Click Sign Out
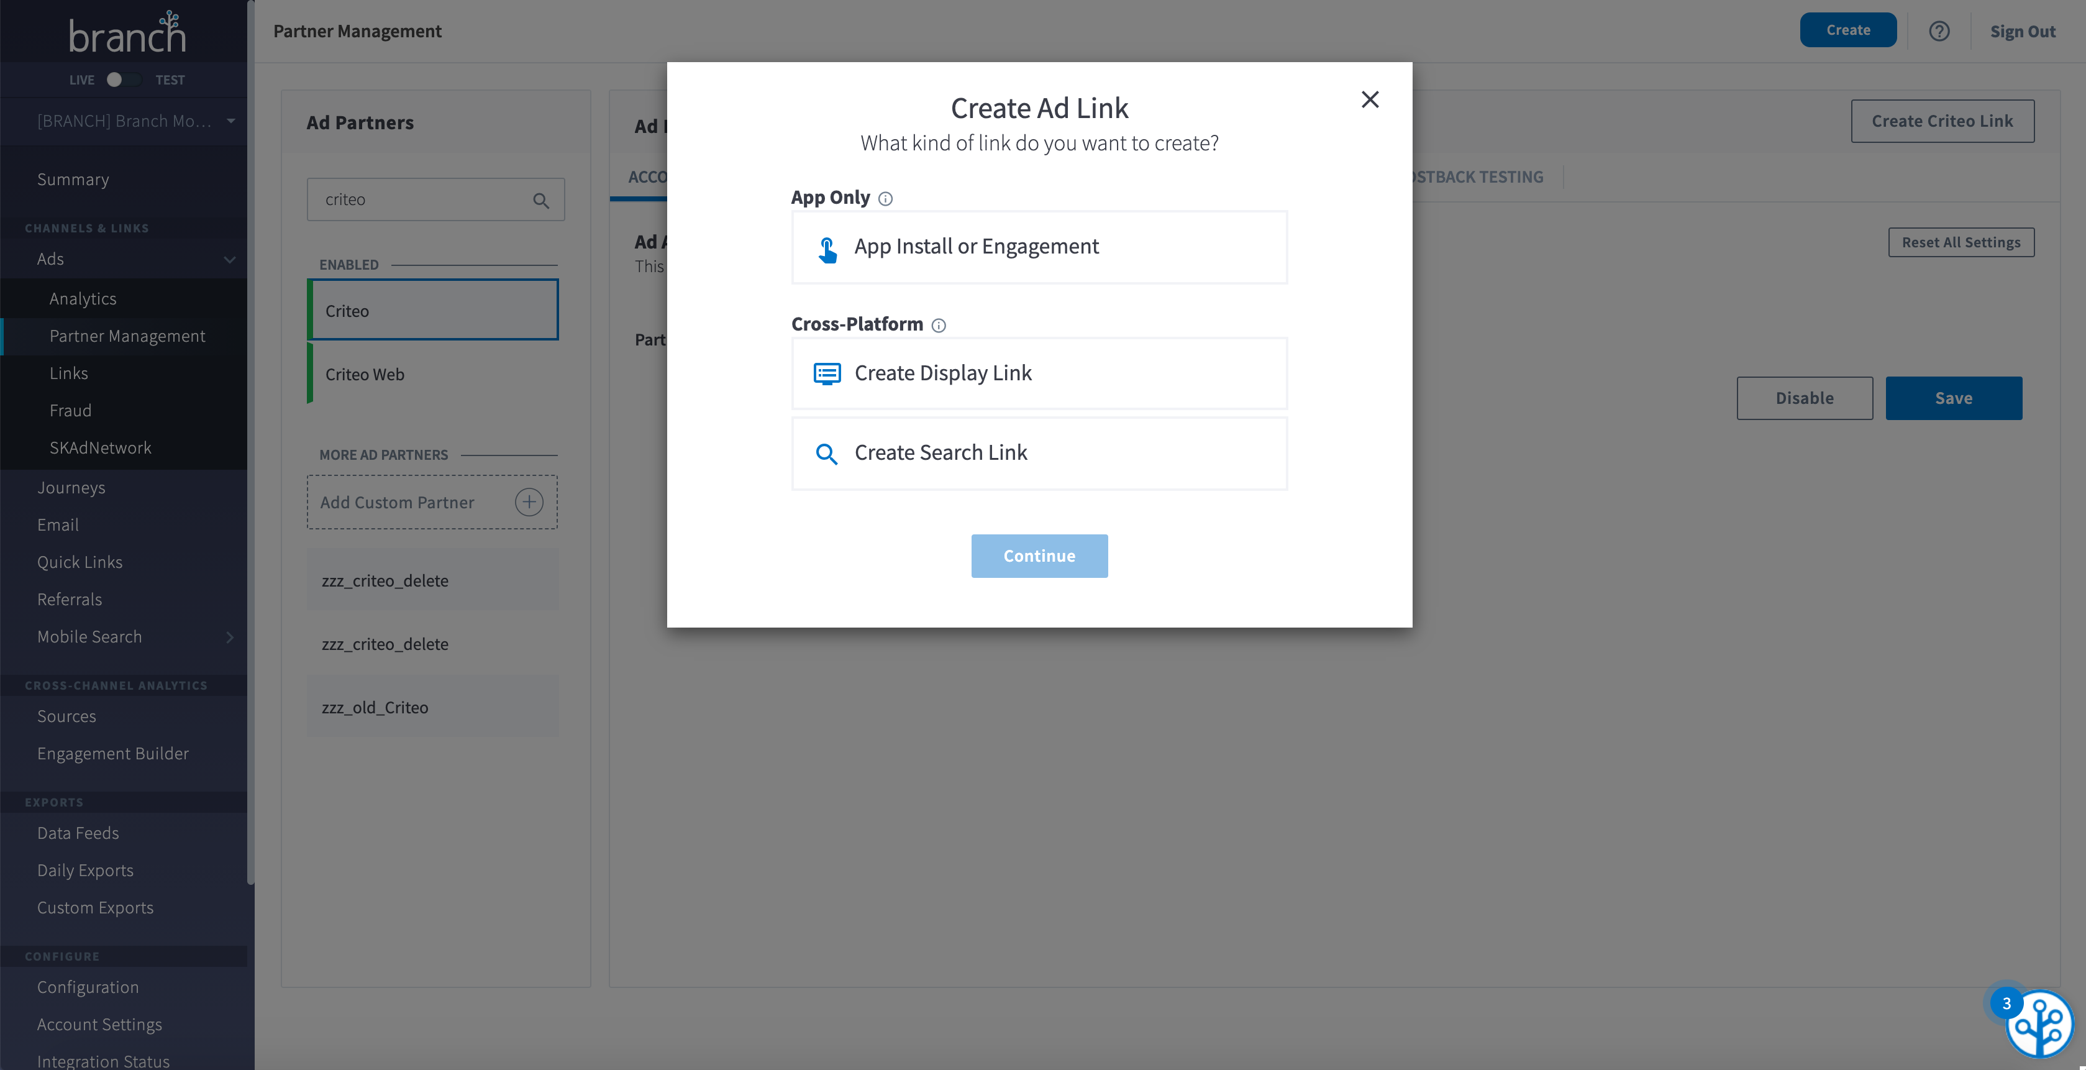2086x1070 pixels. click(2022, 31)
